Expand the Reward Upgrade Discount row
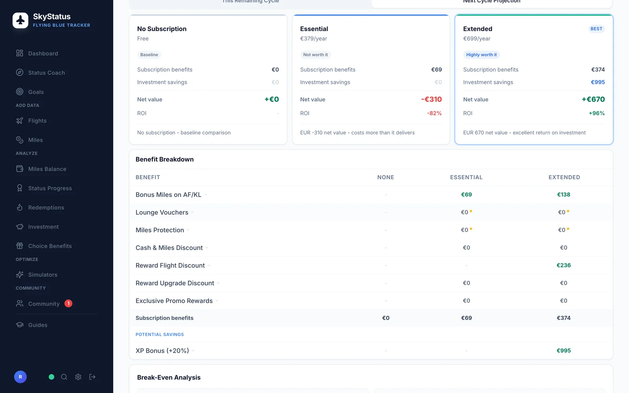629x393 pixels. pos(218,283)
